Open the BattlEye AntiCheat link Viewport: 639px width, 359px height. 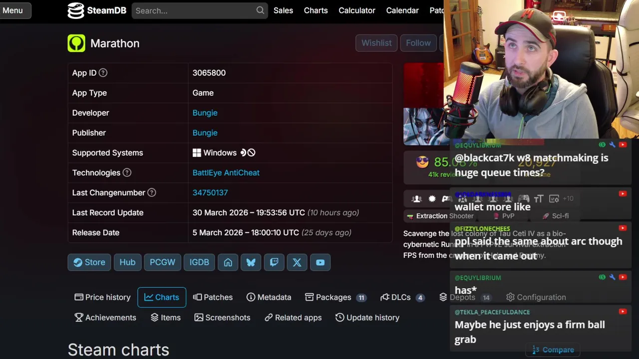click(226, 173)
